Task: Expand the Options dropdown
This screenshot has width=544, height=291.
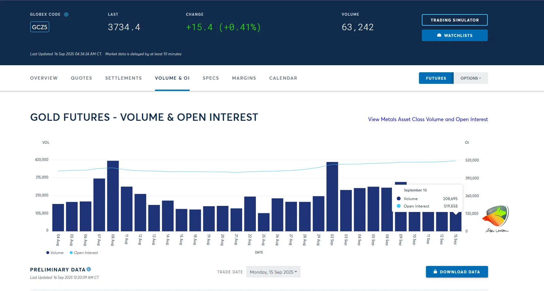Action: (x=470, y=78)
